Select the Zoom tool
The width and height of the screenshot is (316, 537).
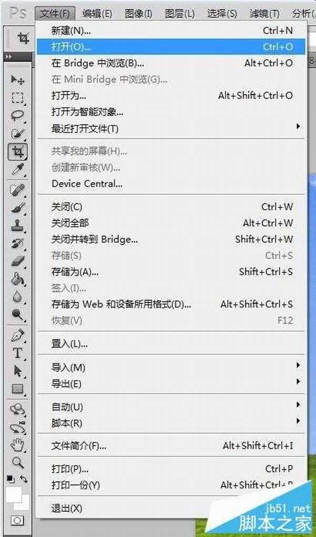coord(16,462)
